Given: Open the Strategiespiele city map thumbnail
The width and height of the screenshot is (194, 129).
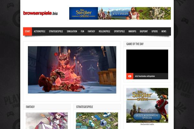Looking at the screenshot, I should (x=97, y=121).
